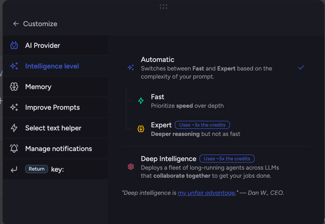Click the robot icon beside AI Provider
This screenshot has width=325, height=224.
14,45
